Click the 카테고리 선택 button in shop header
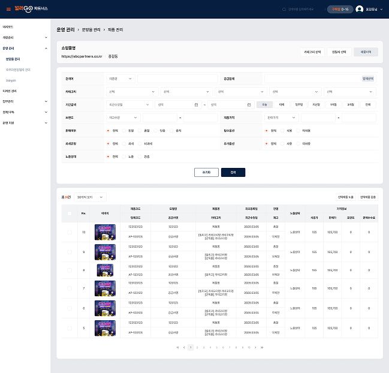This screenshot has width=389, height=373. pyautogui.click(x=312, y=52)
